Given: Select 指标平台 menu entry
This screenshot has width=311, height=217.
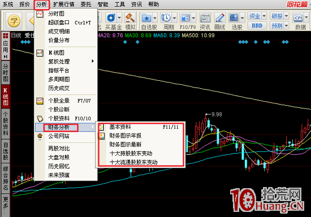Looking at the screenshot, I should (66, 71).
